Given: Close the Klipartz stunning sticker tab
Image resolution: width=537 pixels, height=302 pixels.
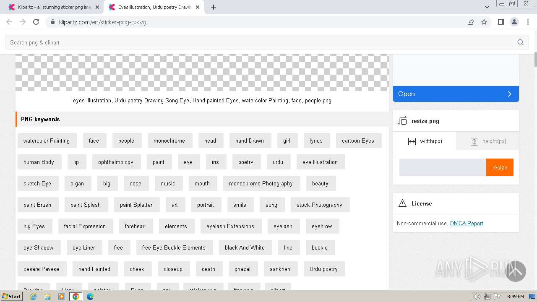Looking at the screenshot, I should pos(97,7).
